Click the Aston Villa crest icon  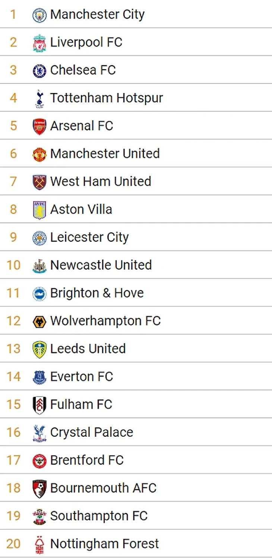[x=39, y=210]
